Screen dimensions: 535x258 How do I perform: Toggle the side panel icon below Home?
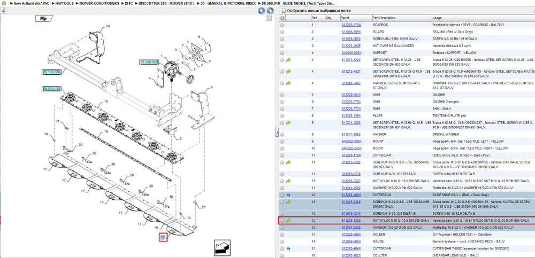(3, 11)
